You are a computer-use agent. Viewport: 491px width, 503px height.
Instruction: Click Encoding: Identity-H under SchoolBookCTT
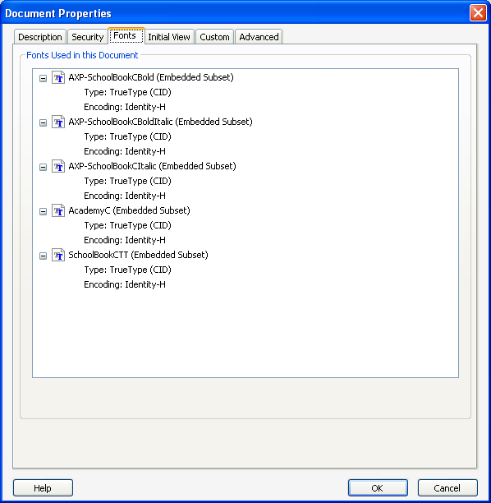[x=125, y=284]
